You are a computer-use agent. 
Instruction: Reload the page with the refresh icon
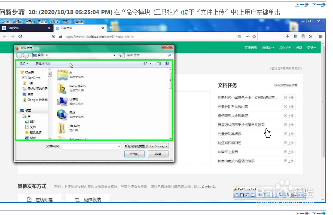20,37
